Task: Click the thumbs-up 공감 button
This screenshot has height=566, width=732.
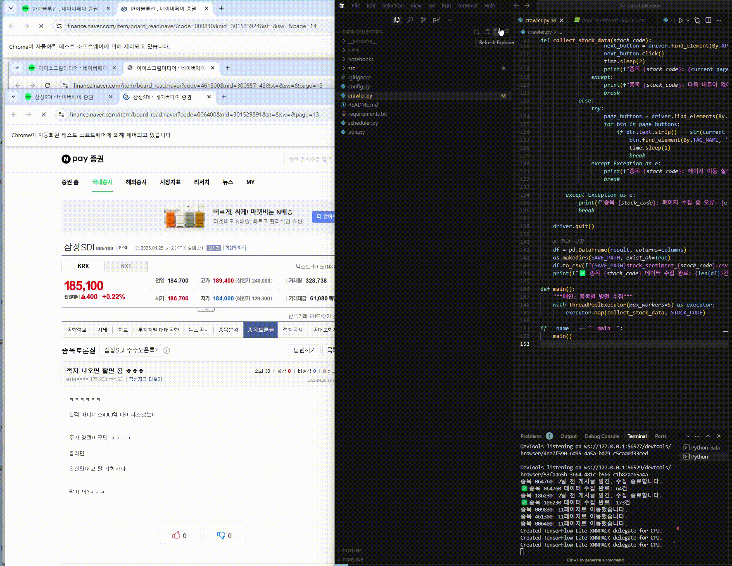Action: click(x=179, y=535)
